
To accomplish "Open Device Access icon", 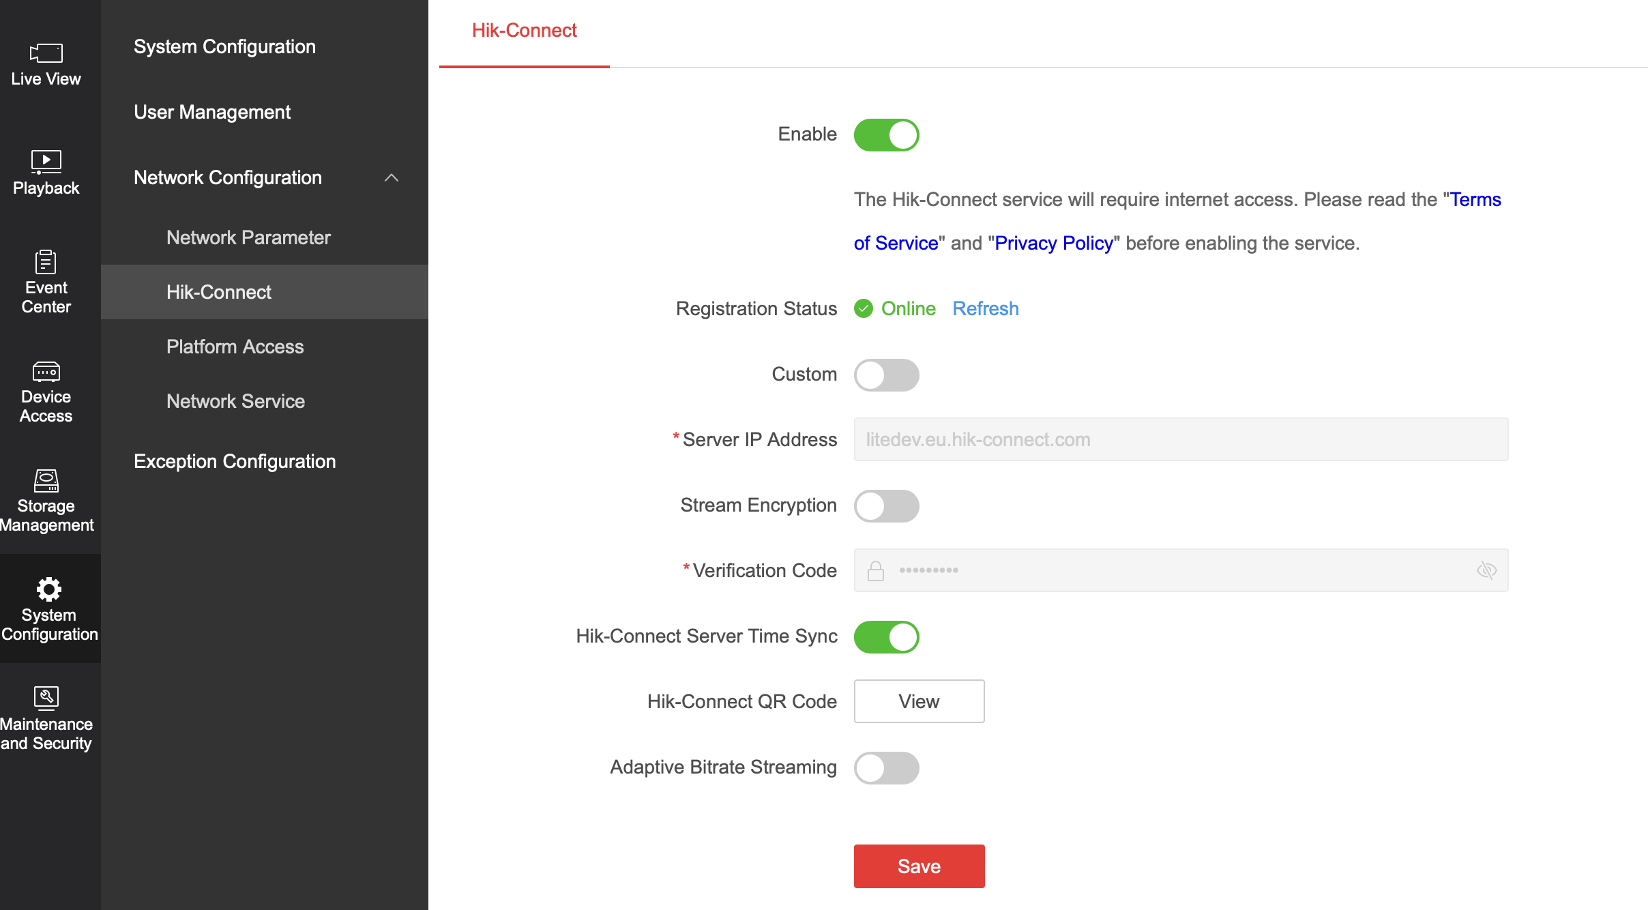I will pyautogui.click(x=46, y=372).
